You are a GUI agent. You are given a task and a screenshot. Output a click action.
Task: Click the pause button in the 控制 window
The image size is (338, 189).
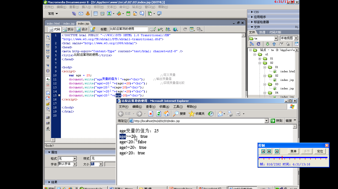[263, 151]
